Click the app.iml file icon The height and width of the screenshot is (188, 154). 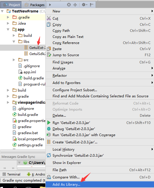pos(20,72)
